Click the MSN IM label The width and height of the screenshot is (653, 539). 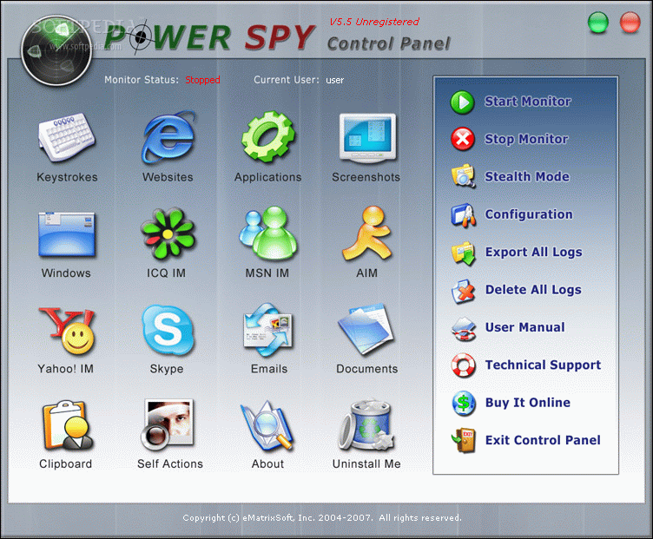point(267,273)
